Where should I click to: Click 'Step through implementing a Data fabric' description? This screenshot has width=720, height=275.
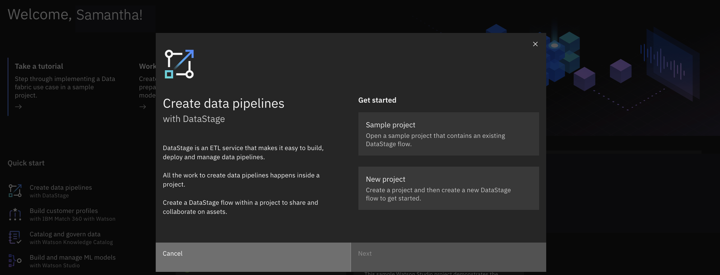tap(65, 87)
